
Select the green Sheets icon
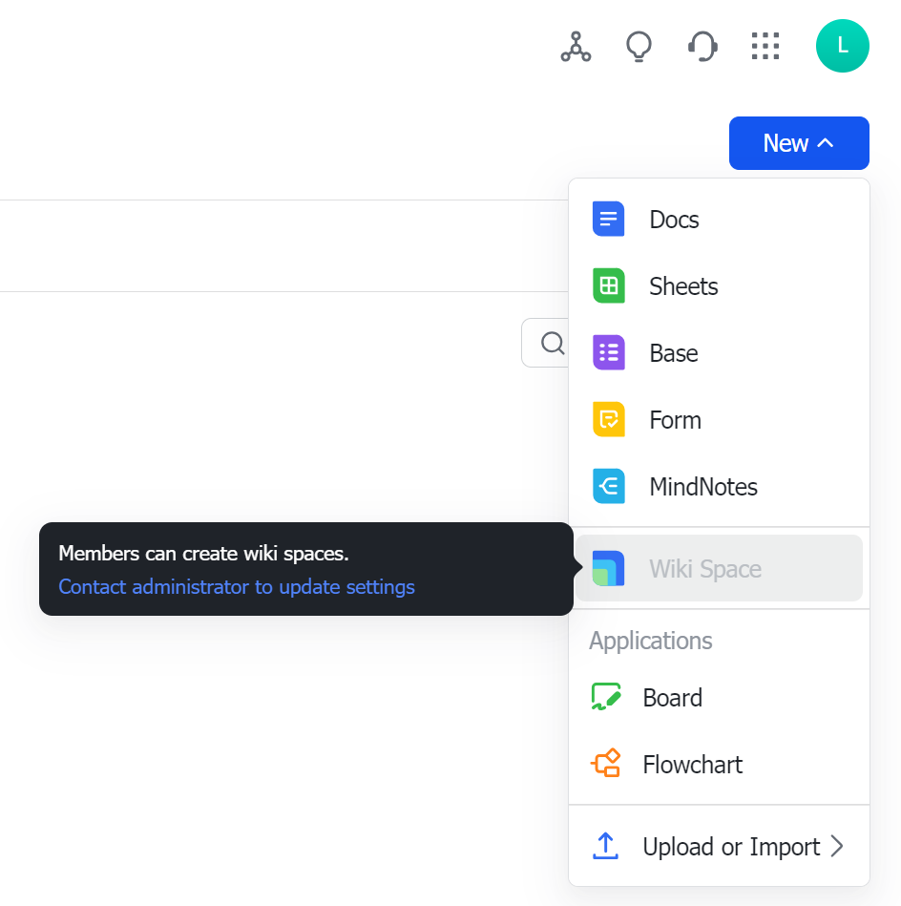608,285
